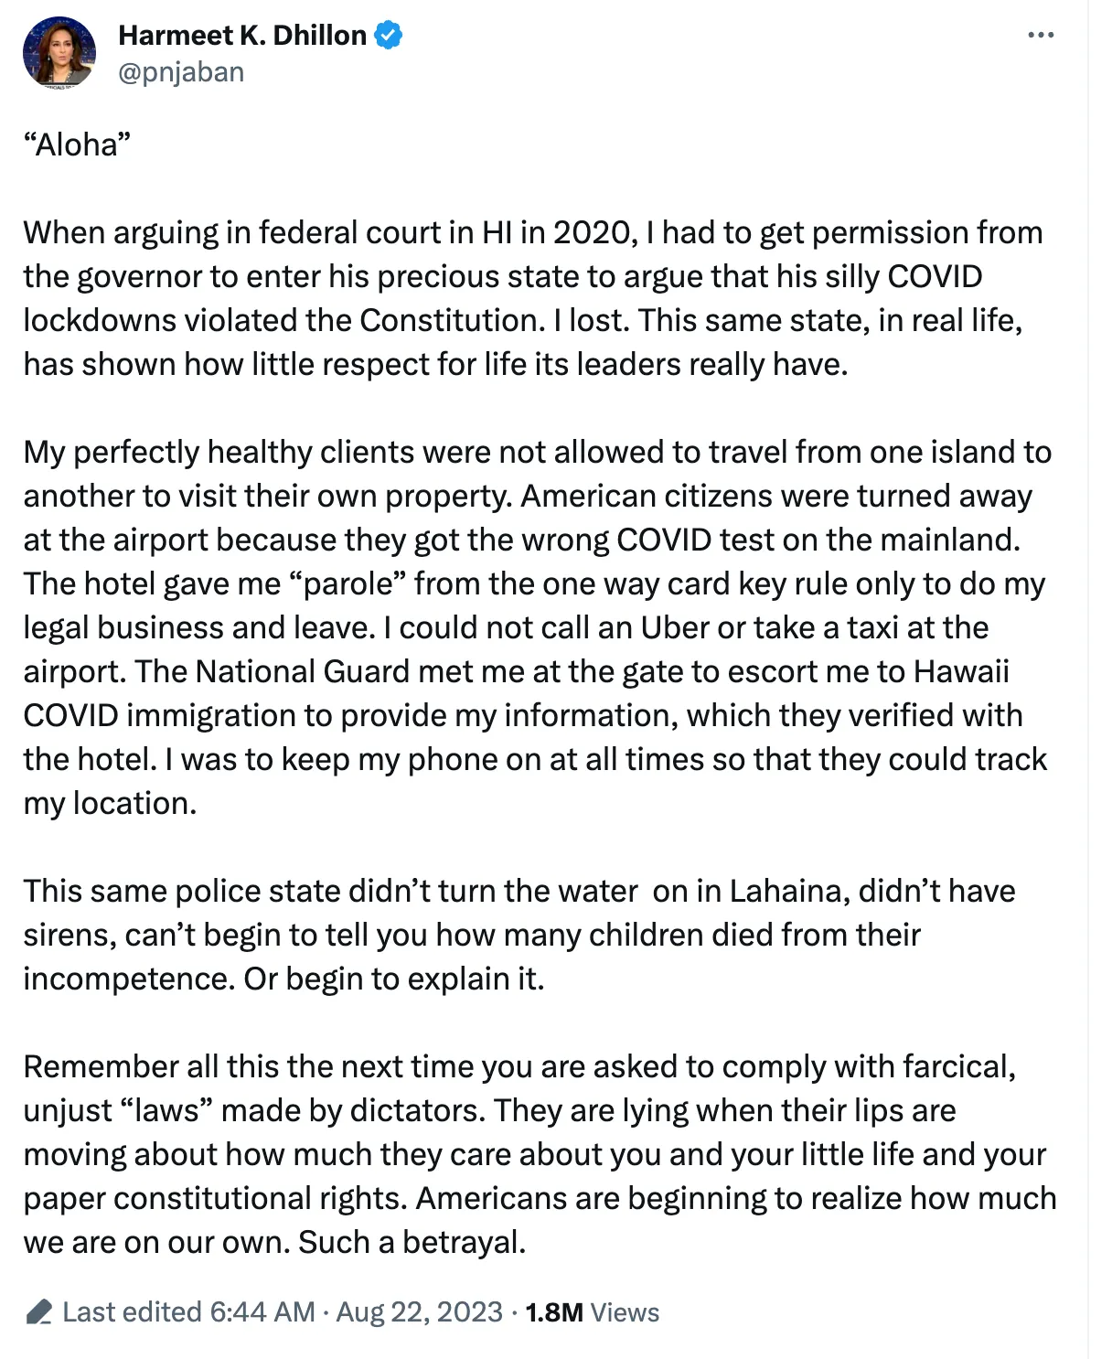Click the word "Views" label
This screenshot has height=1359, width=1112.
(625, 1312)
